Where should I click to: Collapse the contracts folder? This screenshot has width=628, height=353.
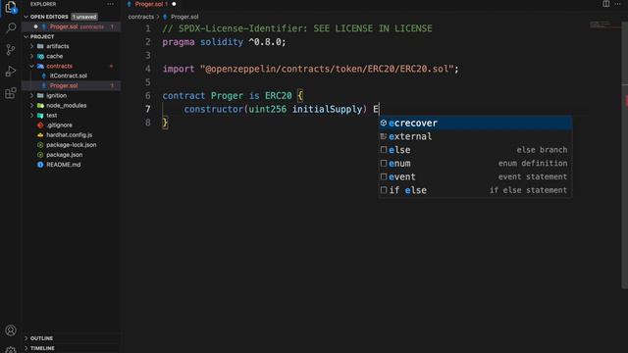[x=32, y=66]
